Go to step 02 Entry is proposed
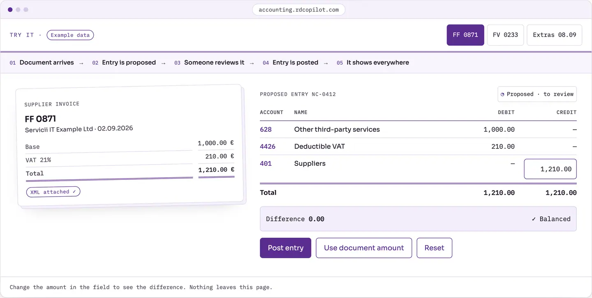592x298 pixels. 124,63
